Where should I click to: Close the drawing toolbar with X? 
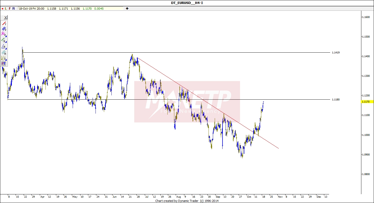click(5, 17)
